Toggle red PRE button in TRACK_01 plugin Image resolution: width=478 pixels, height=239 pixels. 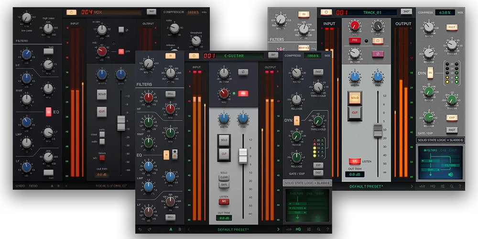pos(355,40)
